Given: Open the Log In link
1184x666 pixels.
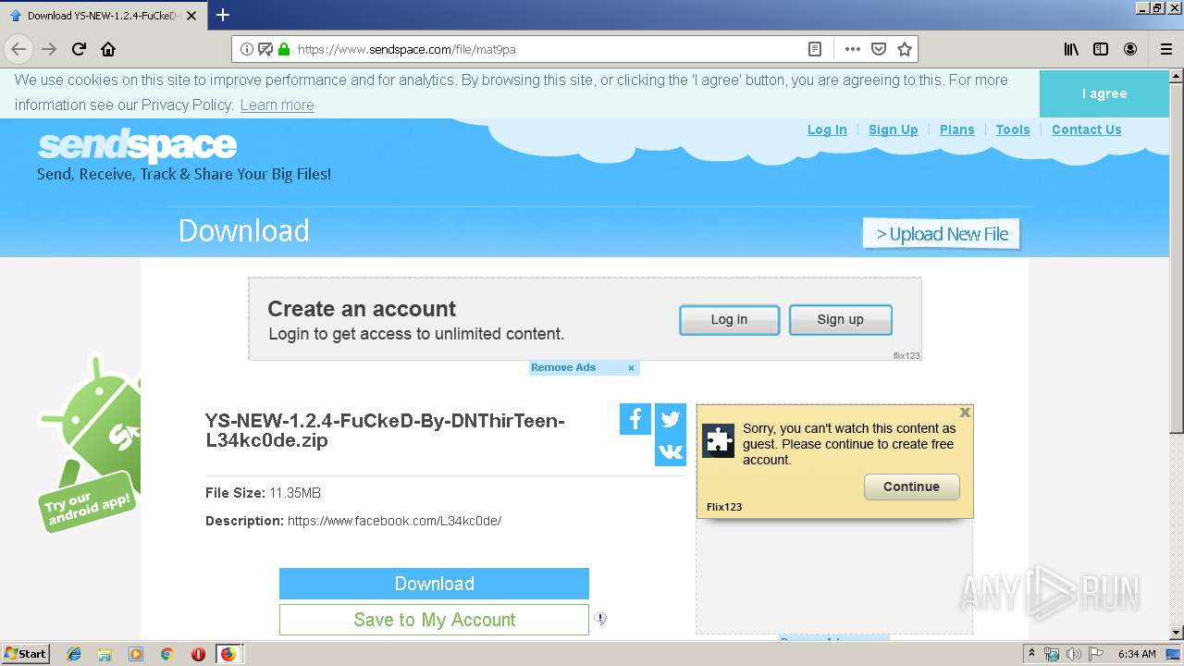Looking at the screenshot, I should click(827, 129).
